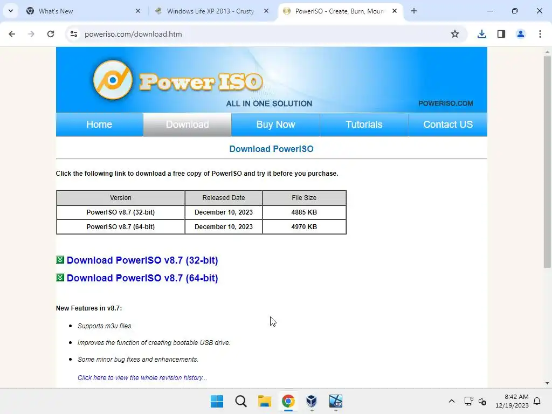Open the Contact US navigation item
Viewport: 552px width, 414px height.
[x=448, y=125]
